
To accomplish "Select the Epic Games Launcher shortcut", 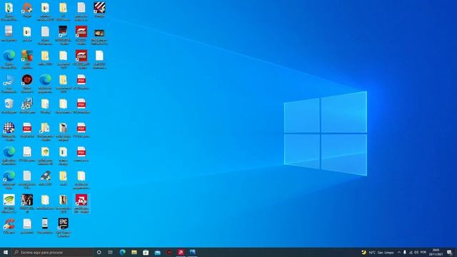I will click(x=64, y=223).
